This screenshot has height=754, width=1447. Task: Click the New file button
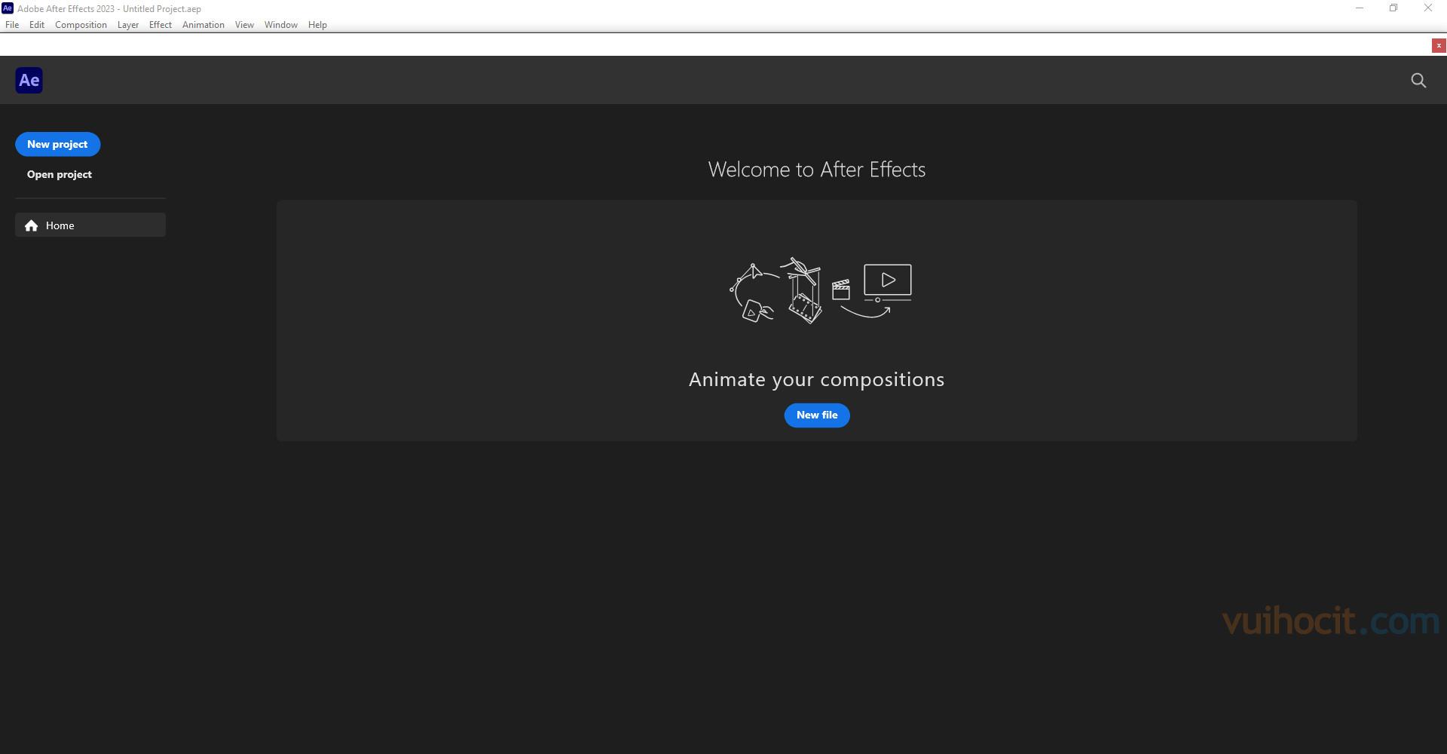pyautogui.click(x=817, y=415)
